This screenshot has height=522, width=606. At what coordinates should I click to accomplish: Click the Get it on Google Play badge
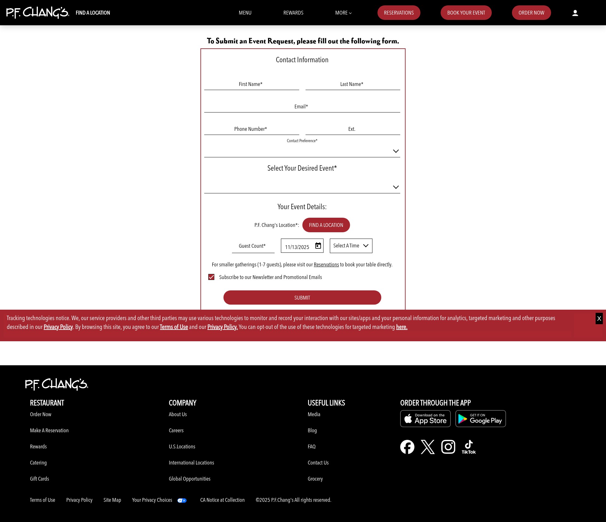point(481,419)
